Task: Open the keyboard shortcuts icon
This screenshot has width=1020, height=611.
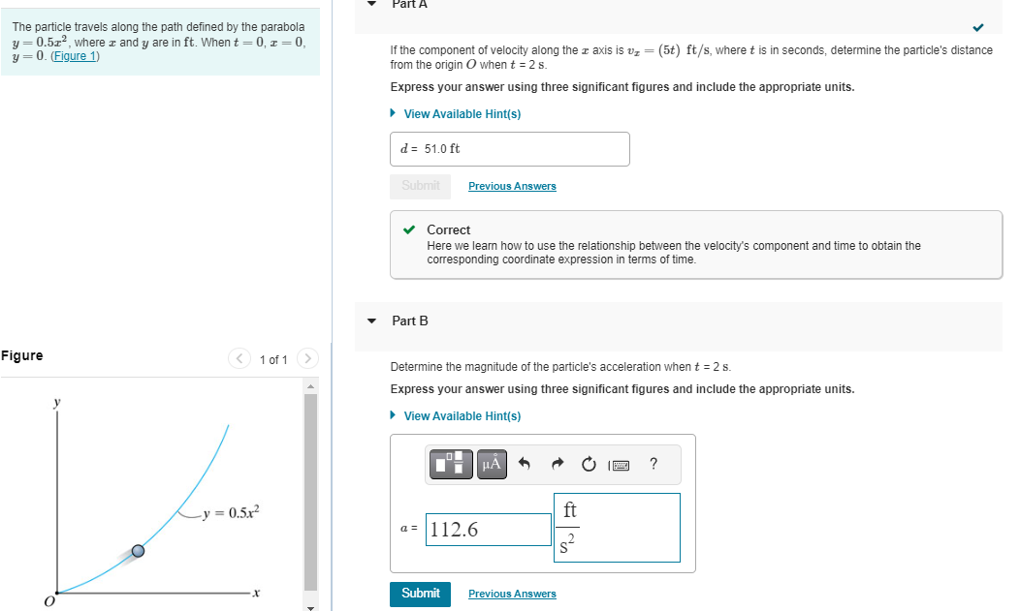Action: pyautogui.click(x=619, y=464)
